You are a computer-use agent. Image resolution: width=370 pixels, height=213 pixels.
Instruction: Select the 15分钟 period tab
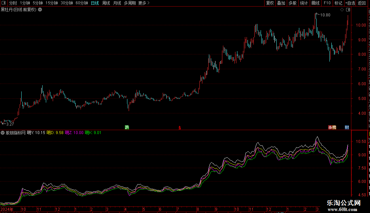[52, 3]
